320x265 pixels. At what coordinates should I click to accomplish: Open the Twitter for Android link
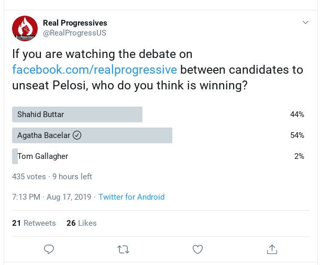point(131,197)
